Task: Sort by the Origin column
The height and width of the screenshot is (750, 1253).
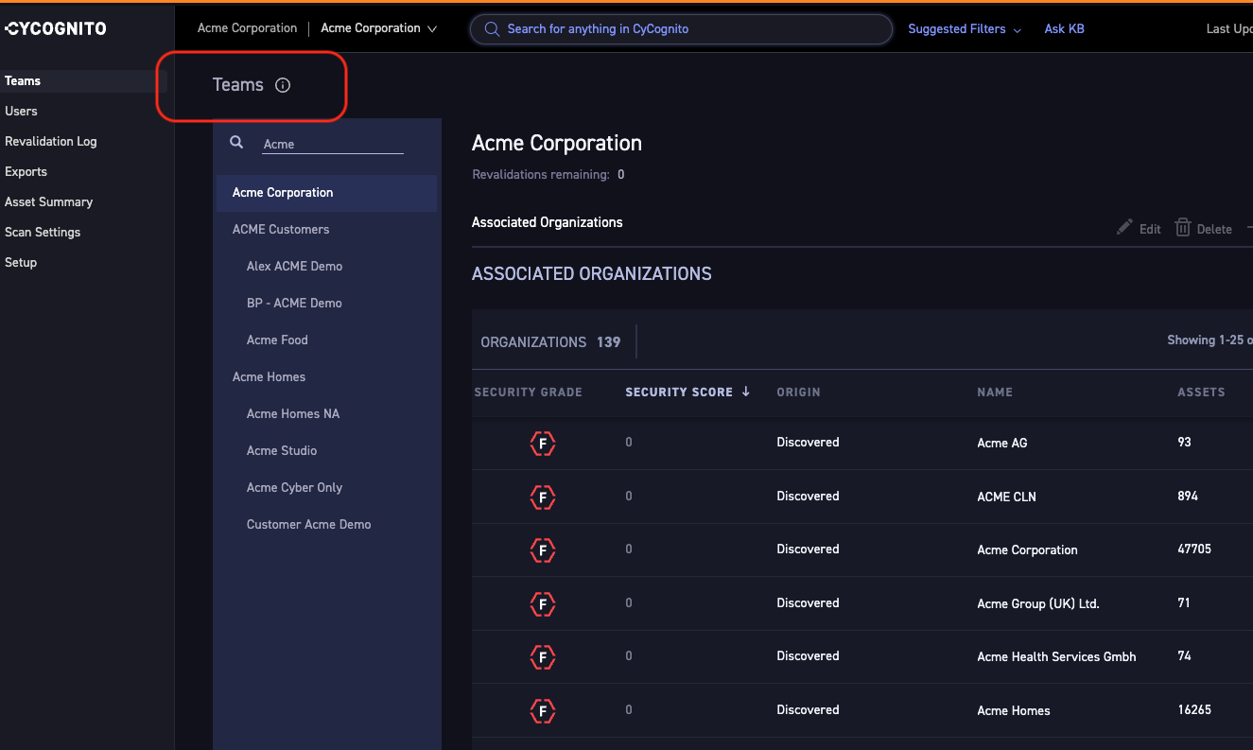Action: coord(798,392)
